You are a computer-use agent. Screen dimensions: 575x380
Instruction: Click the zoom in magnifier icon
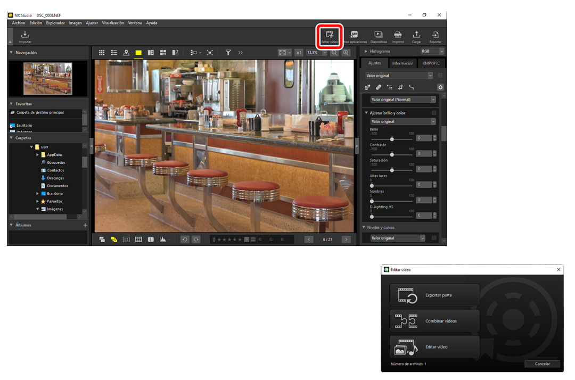pyautogui.click(x=346, y=53)
